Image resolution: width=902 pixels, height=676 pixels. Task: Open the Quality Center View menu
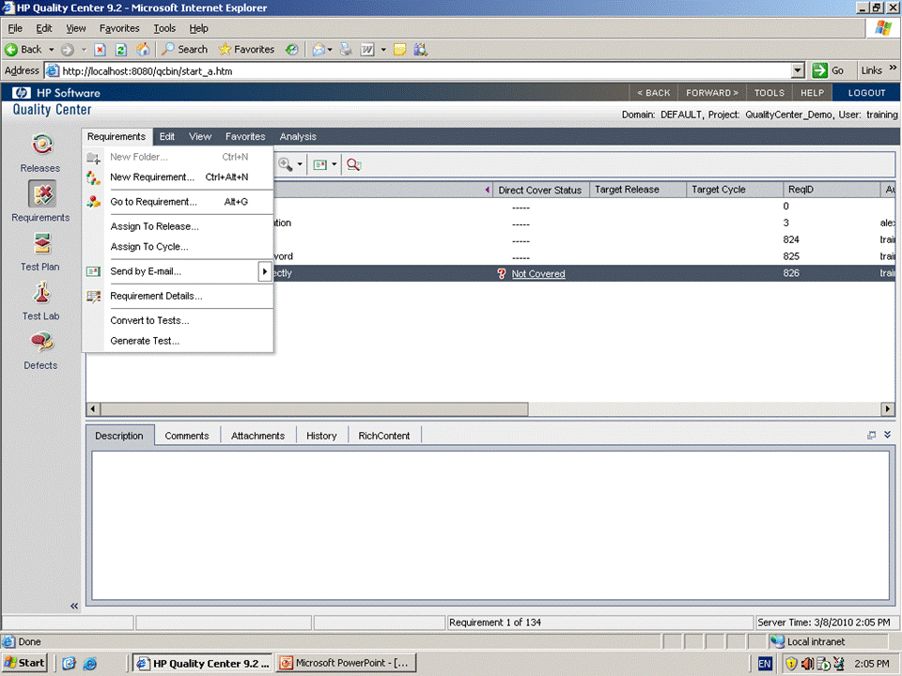click(x=200, y=137)
